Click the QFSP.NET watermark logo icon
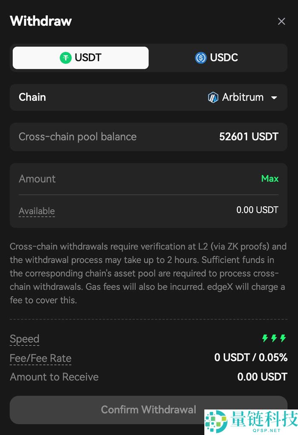Screen dimensions: 298x435 pyautogui.click(x=216, y=421)
